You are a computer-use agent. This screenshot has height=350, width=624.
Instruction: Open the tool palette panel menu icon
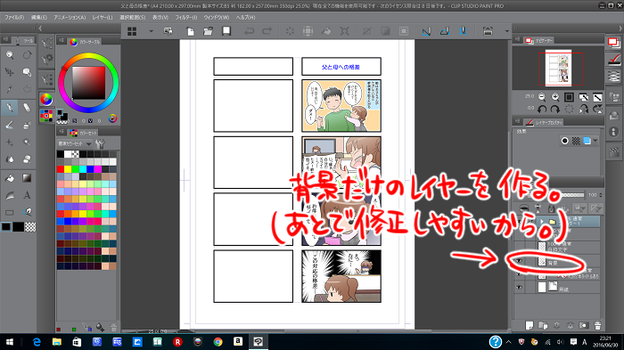[5, 40]
